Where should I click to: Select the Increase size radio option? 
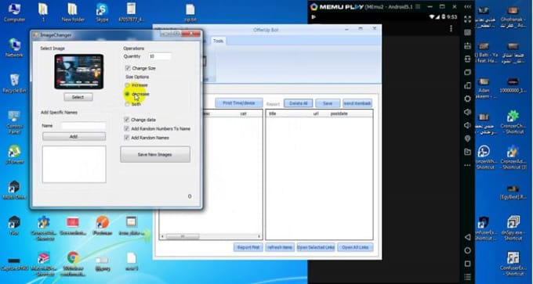pyautogui.click(x=128, y=84)
